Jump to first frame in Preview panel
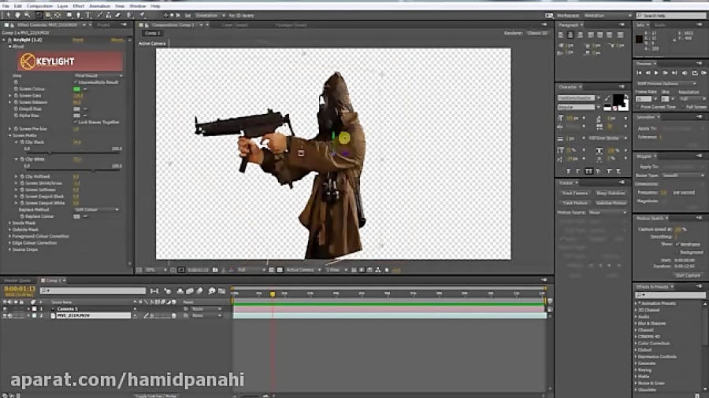709x398 pixels. (x=639, y=72)
